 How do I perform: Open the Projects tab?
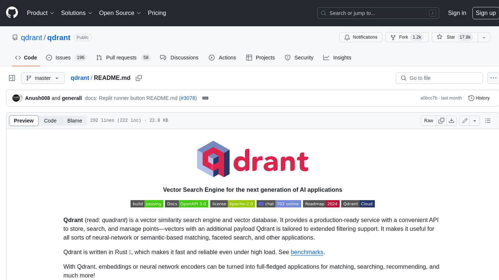click(x=261, y=58)
